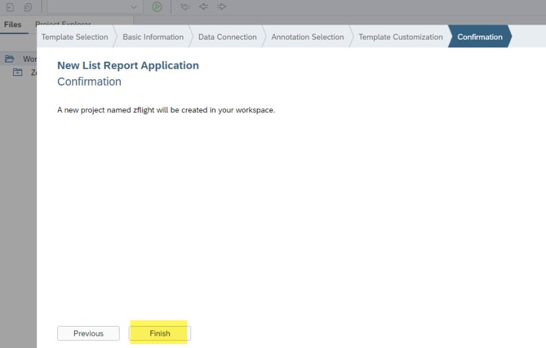
Task: Select the Workspace tree item label
Action: point(30,59)
